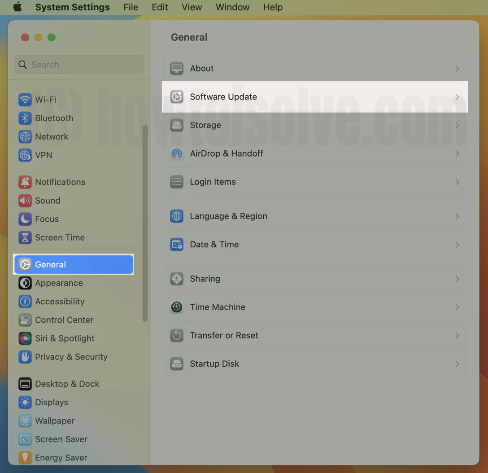Screen dimensions: 488x473
Task: Select the Wallpaper flower icon
Action: pos(25,420)
